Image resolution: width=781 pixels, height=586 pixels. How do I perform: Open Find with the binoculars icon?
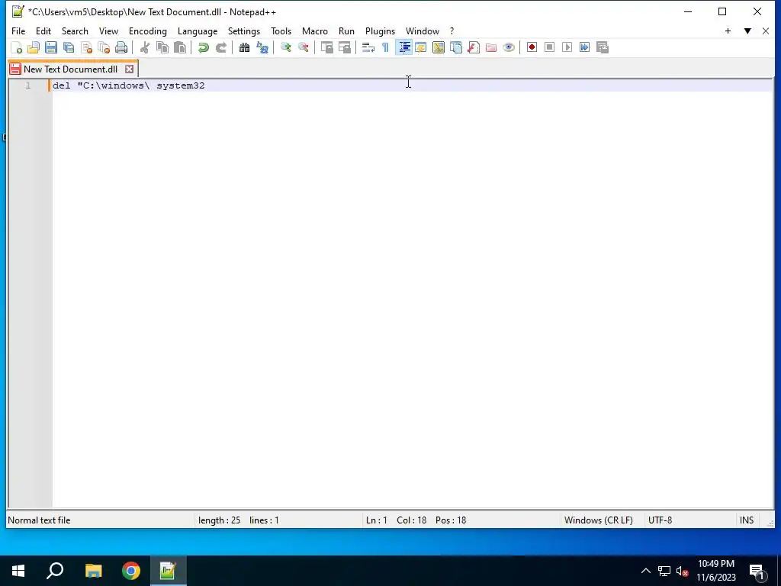244,47
